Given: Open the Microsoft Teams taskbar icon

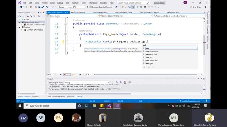Looking at the screenshot, I should tap(109, 106).
